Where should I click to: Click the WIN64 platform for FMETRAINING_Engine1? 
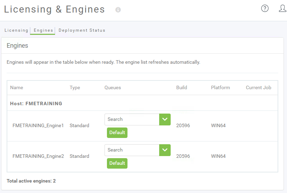click(218, 125)
